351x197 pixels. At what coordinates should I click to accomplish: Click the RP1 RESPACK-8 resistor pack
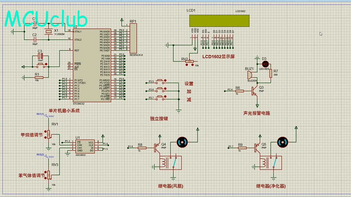[133, 38]
